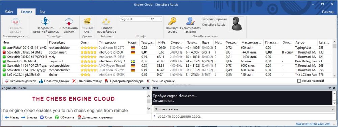Click Отменить ставку

pyautogui.click(x=87, y=81)
